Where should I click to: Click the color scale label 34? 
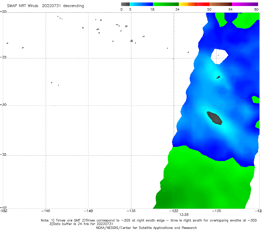[177, 9]
